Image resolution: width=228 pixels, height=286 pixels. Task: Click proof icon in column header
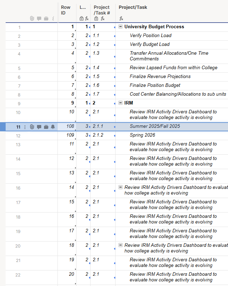[x=46, y=19]
